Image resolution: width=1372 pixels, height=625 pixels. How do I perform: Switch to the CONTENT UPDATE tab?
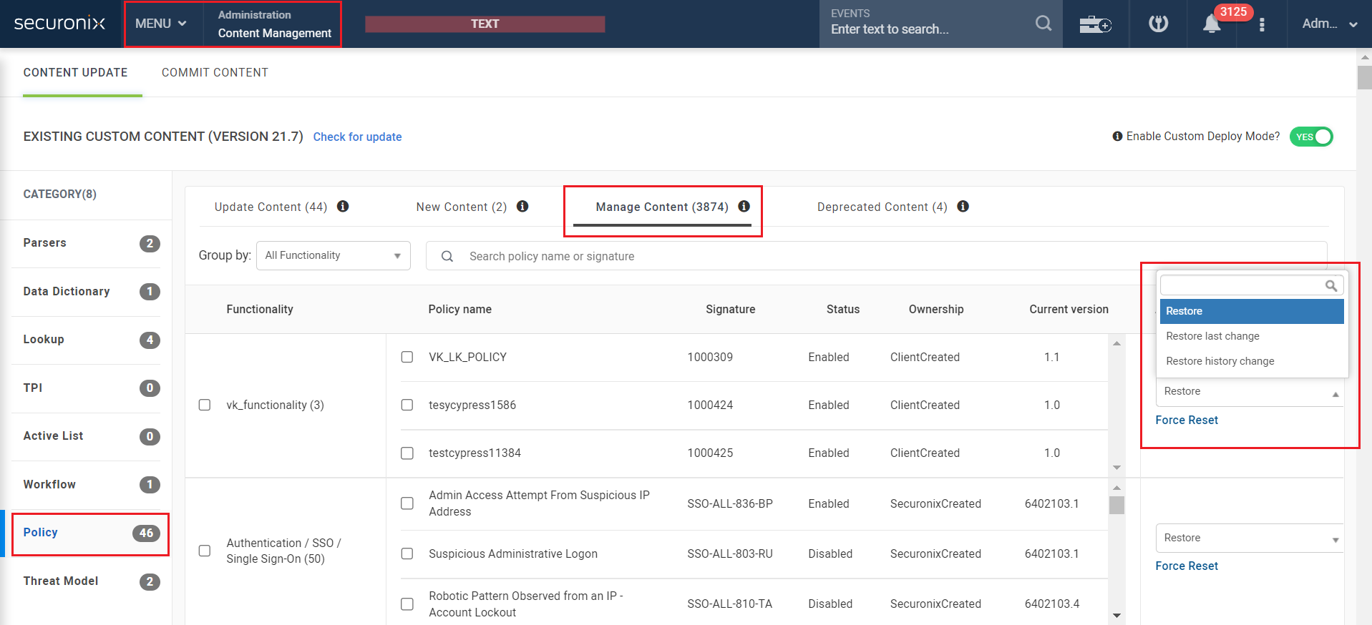pos(75,72)
